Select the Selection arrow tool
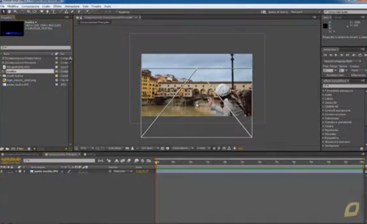Screen dimensions: 367x224 4,11
